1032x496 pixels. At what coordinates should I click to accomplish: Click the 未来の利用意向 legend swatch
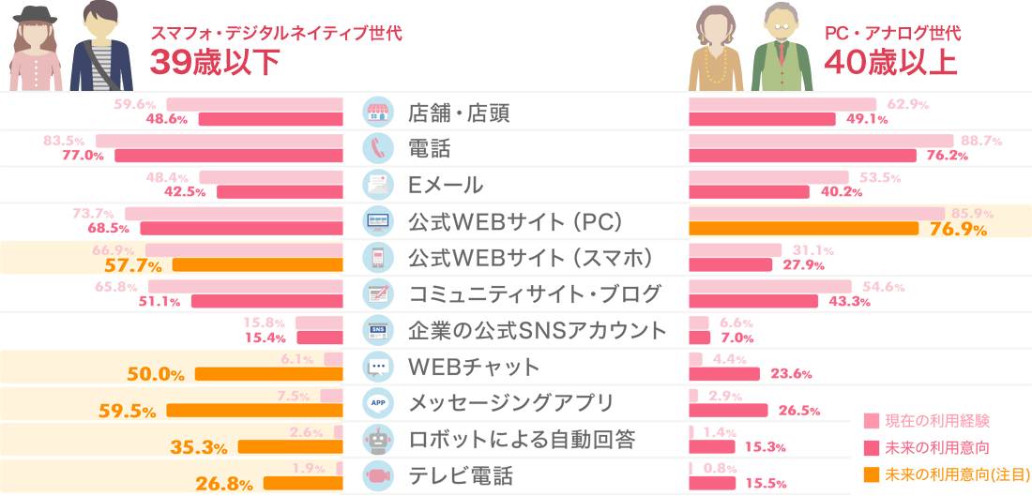click(871, 447)
